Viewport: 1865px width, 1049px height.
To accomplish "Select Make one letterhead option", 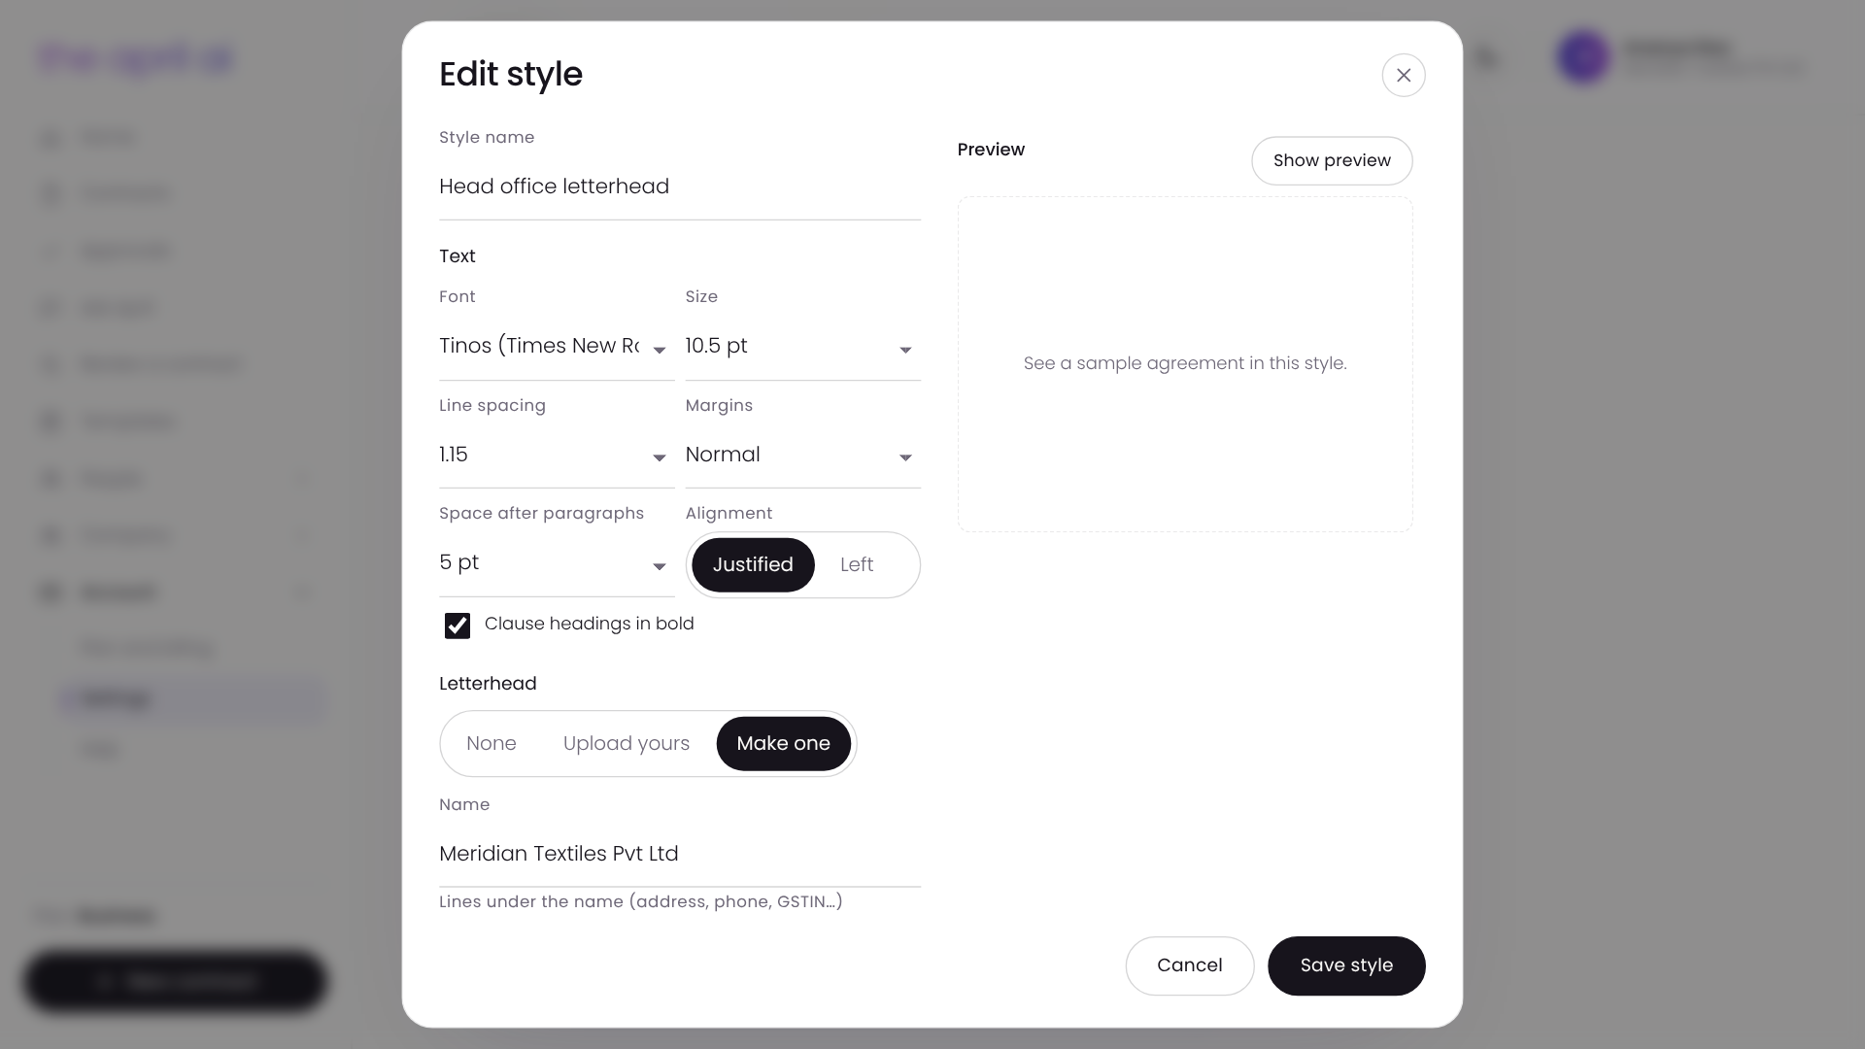I will click(783, 743).
